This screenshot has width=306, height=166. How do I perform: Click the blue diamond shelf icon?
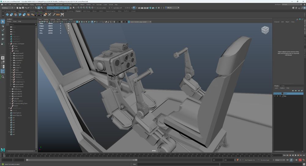[x=7, y=15]
